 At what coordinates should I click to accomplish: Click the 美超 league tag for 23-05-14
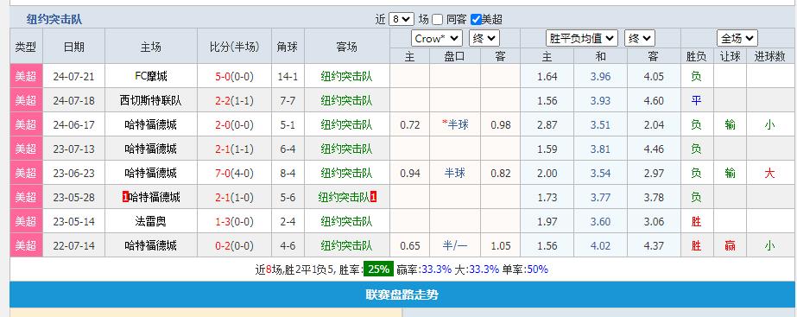pyautogui.click(x=26, y=221)
